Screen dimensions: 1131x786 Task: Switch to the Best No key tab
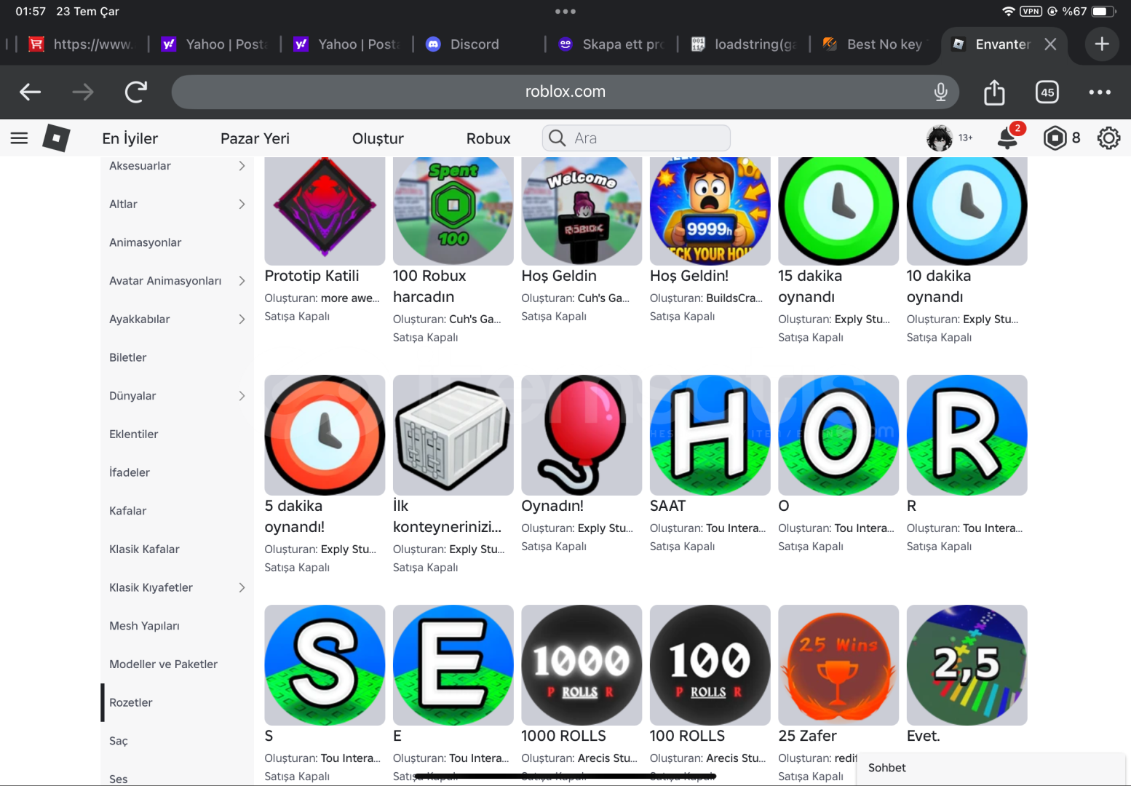[873, 44]
